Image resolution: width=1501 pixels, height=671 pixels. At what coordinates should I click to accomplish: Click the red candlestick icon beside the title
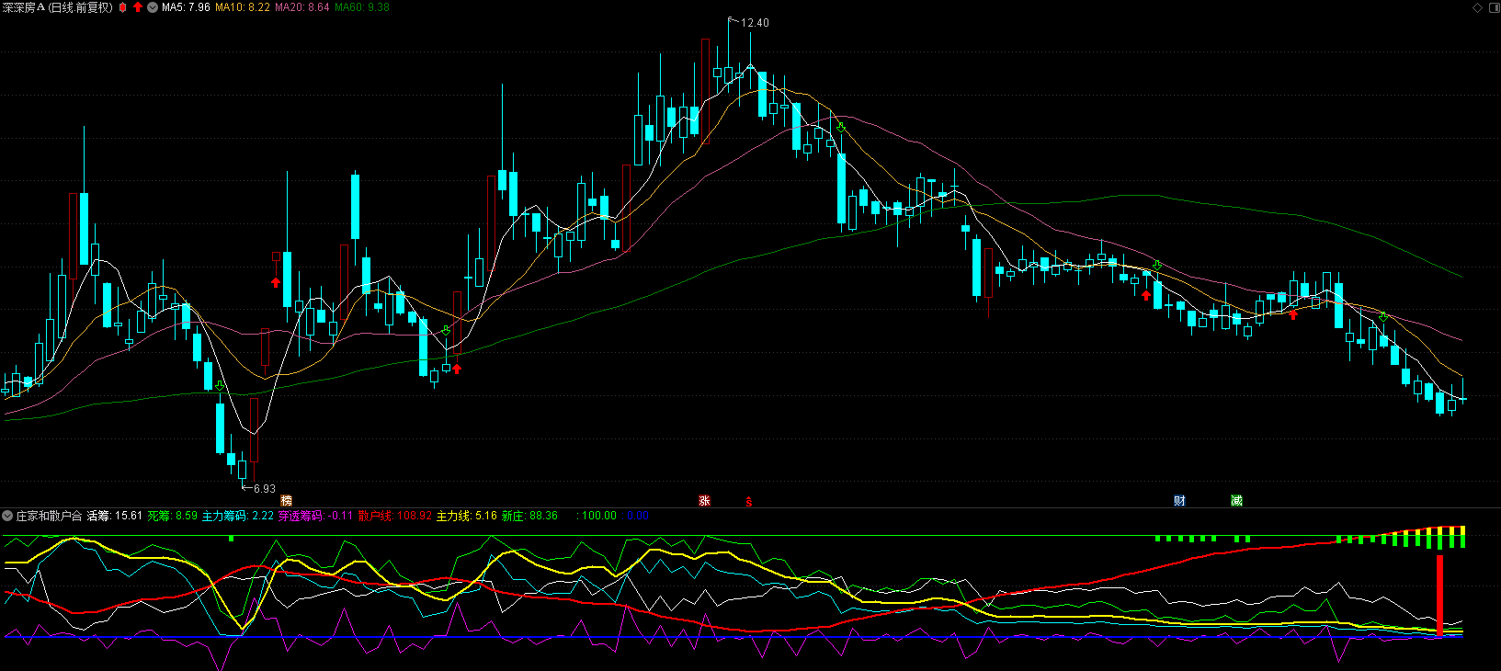click(x=122, y=7)
